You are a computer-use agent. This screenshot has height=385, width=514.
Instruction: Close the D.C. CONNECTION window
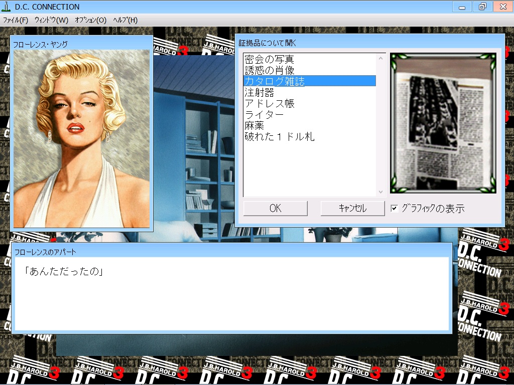503,7
